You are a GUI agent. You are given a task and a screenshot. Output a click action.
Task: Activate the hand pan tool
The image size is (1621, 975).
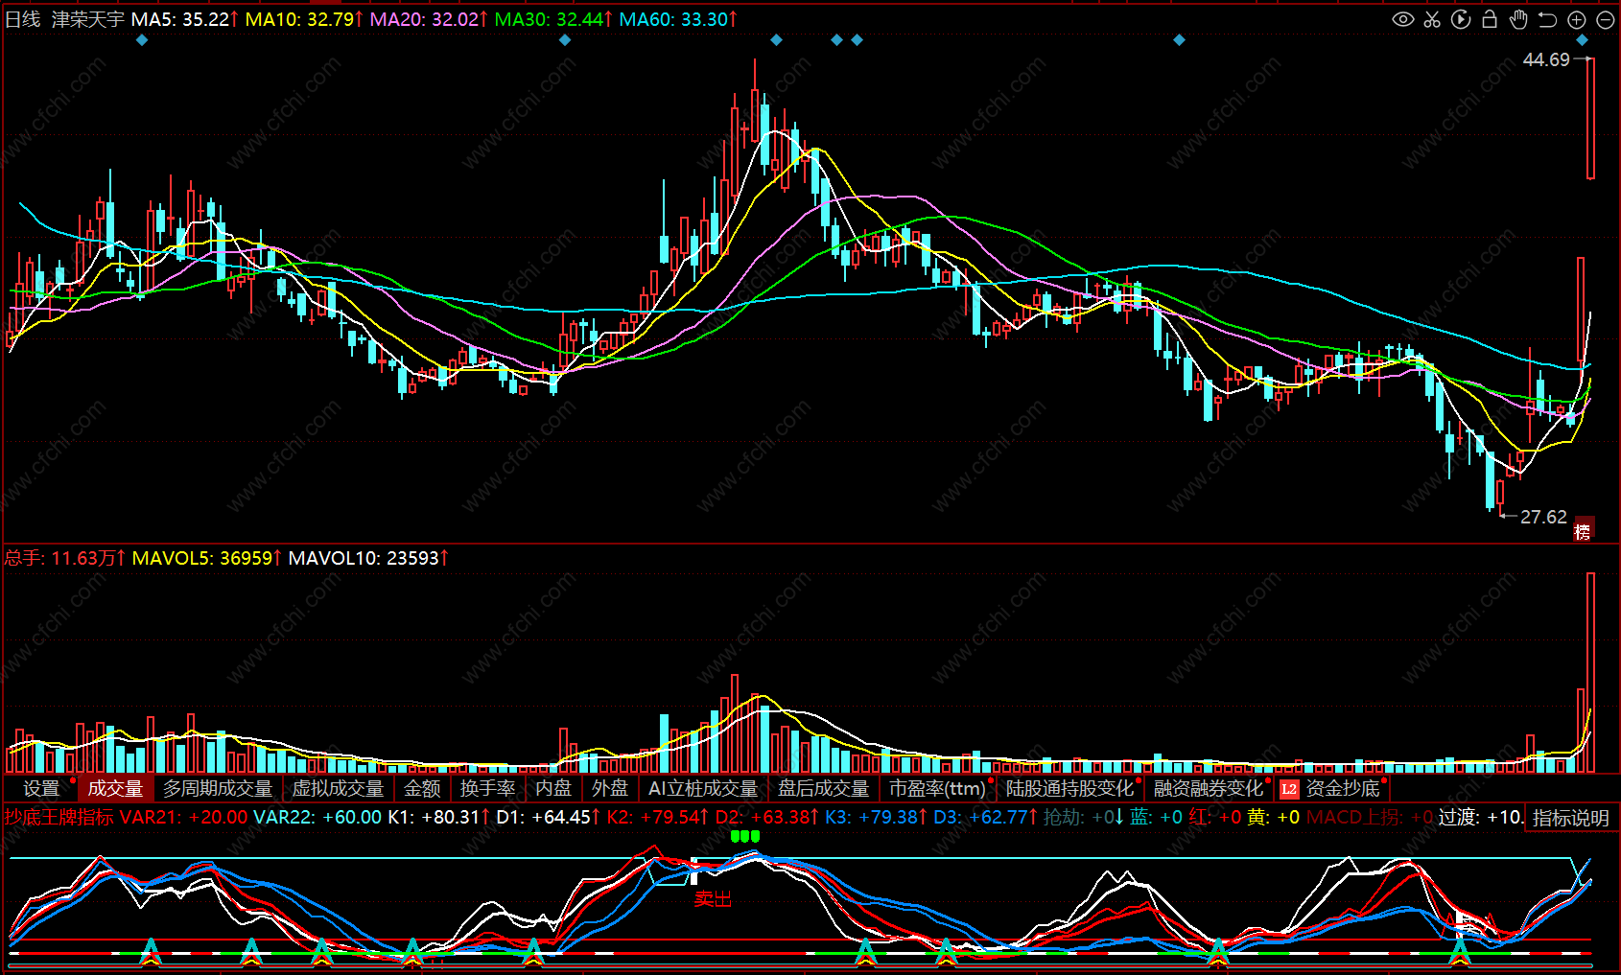(1518, 19)
